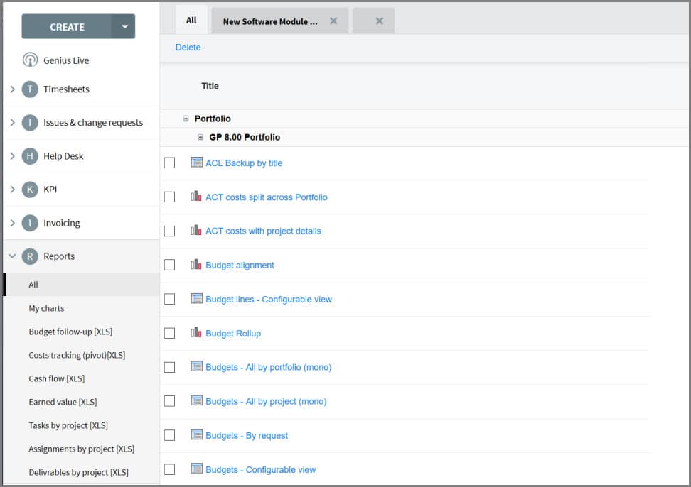Screen dimensions: 691x487
Task: Click the table icon beside ACL Backup by title
Action: click(x=197, y=163)
